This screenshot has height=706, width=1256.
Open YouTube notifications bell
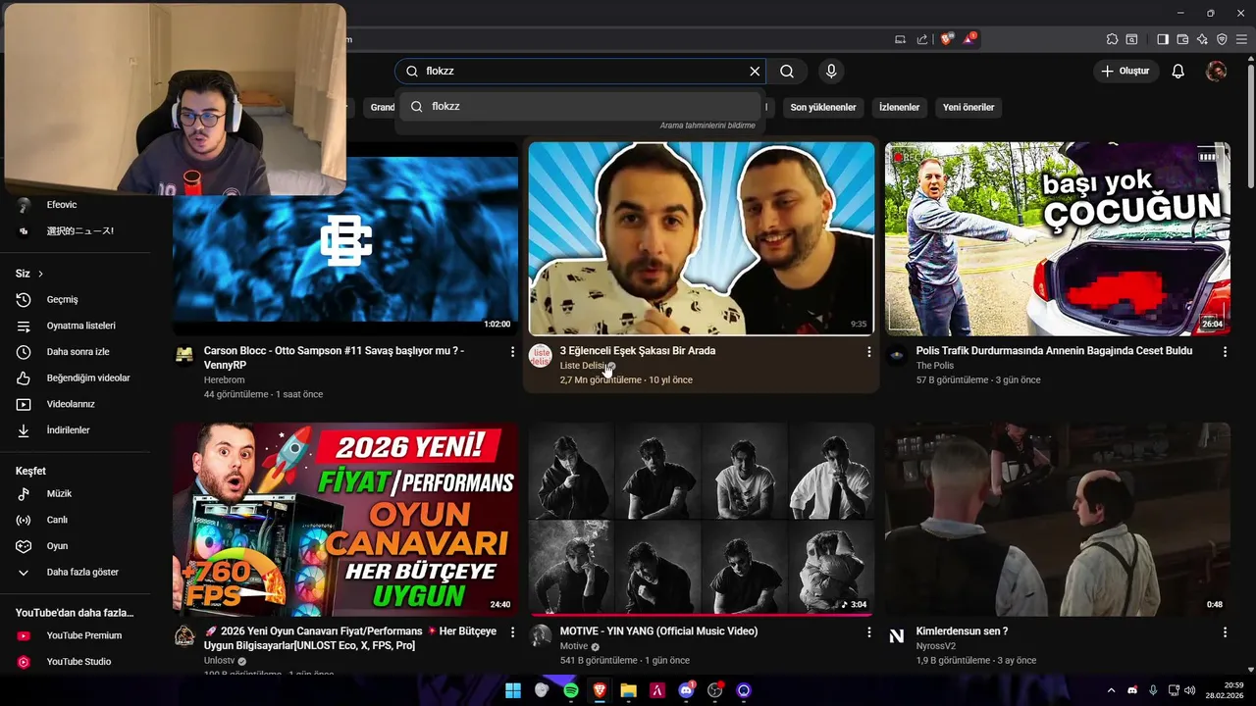1178,71
